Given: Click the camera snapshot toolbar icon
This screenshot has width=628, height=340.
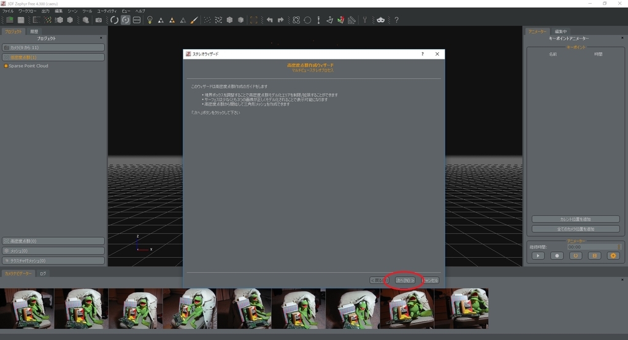Looking at the screenshot, I should click(x=99, y=20).
